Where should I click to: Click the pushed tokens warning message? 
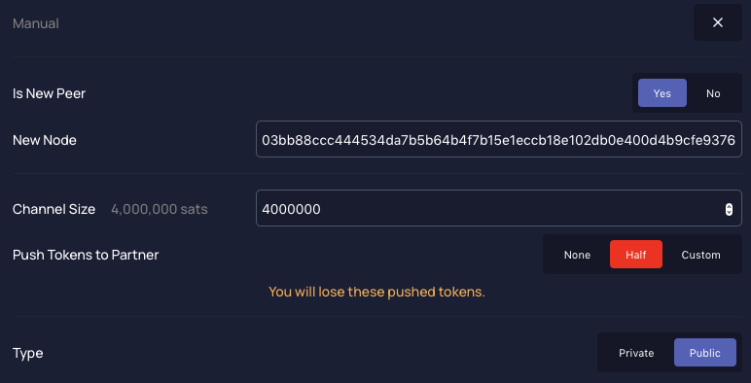click(x=376, y=292)
